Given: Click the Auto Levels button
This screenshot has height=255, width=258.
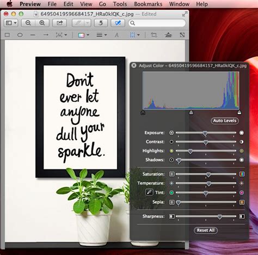Looking at the screenshot, I should (225, 121).
